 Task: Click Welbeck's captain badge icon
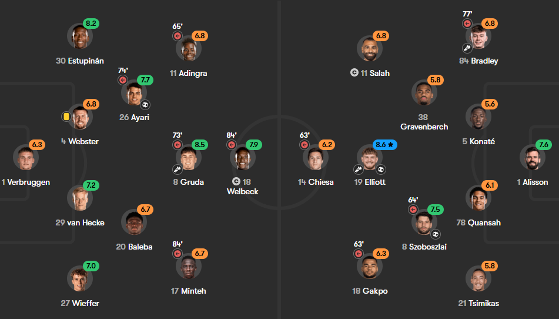pos(236,181)
